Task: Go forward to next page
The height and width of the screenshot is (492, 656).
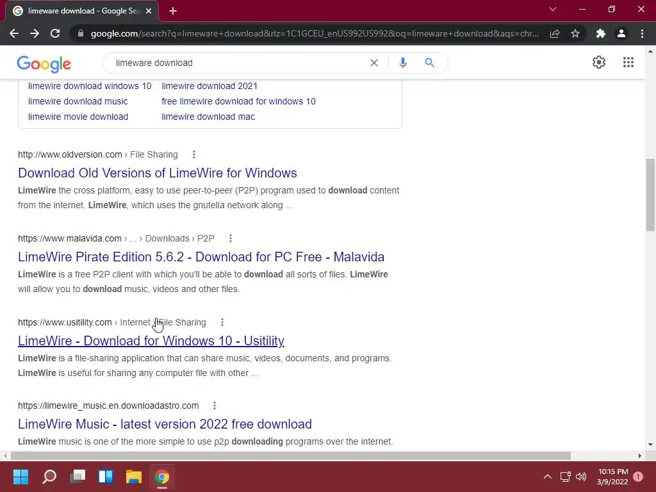Action: (x=35, y=33)
